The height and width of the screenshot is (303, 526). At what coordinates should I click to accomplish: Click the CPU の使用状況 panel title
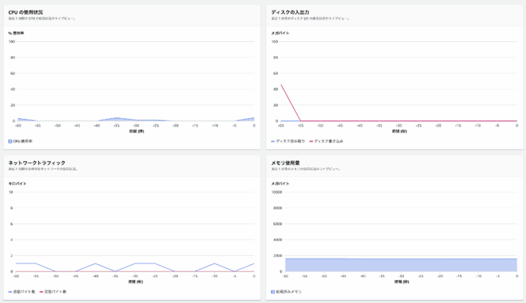pyautogui.click(x=26, y=12)
